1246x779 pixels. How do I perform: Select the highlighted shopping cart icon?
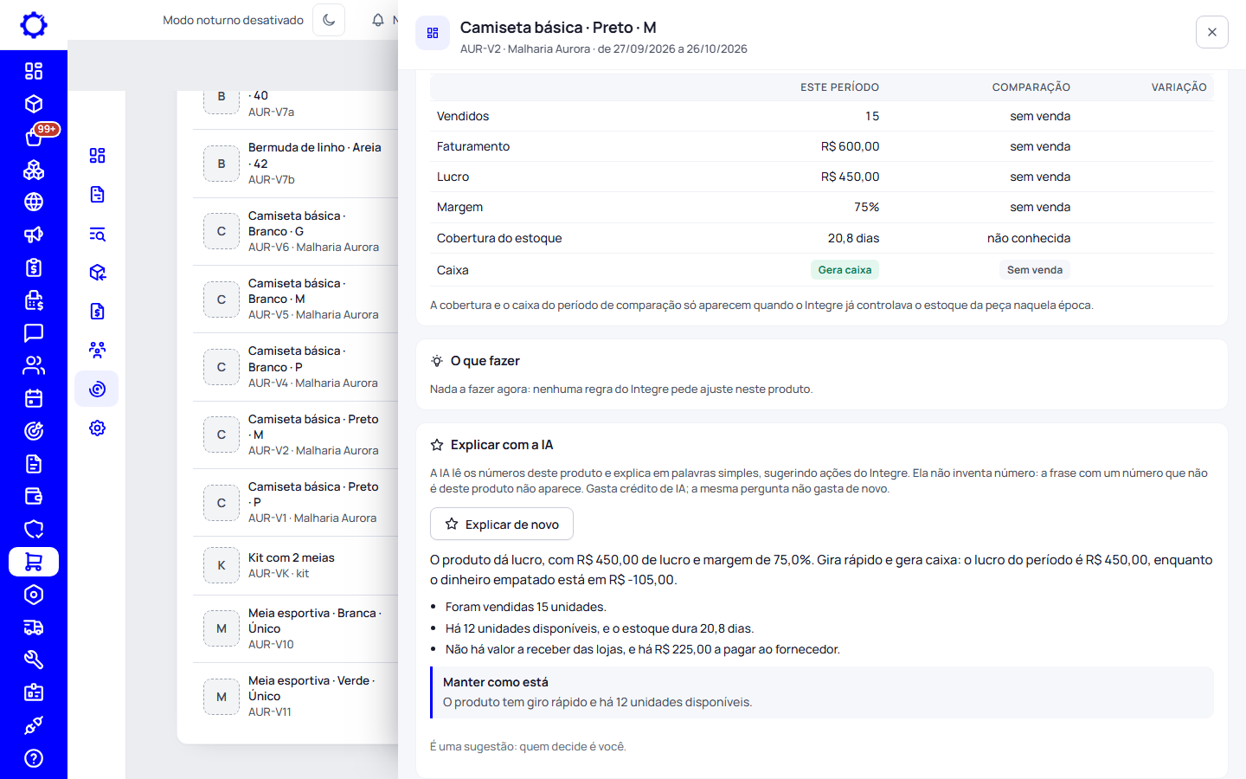click(34, 562)
